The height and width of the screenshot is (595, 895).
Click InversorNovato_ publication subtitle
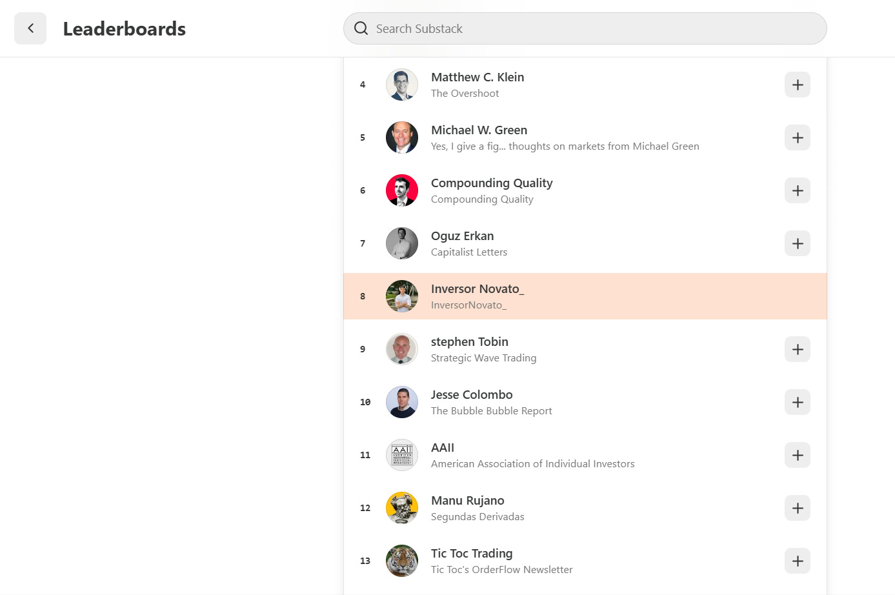[468, 305]
